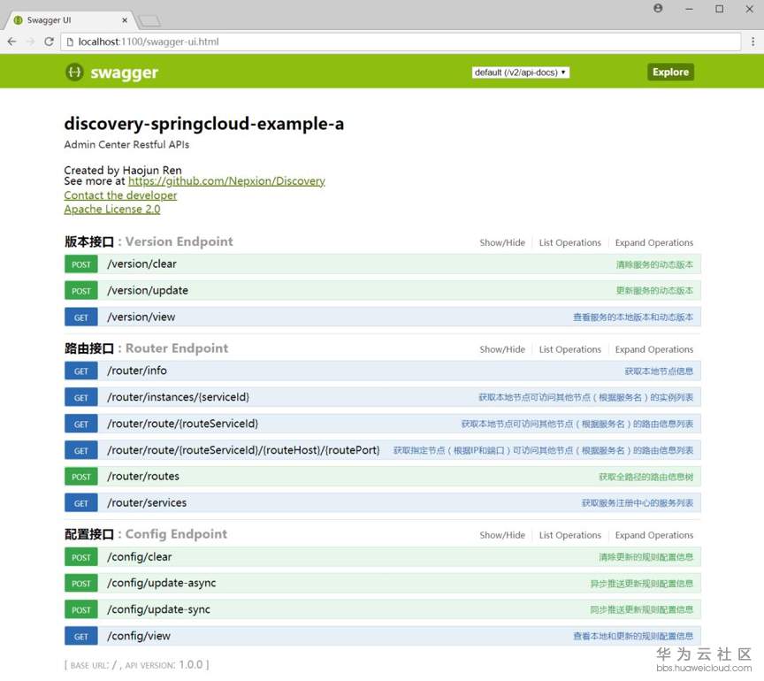Expand /router/route/{routeServiceId} operation path
764x681 pixels.
pyautogui.click(x=183, y=424)
